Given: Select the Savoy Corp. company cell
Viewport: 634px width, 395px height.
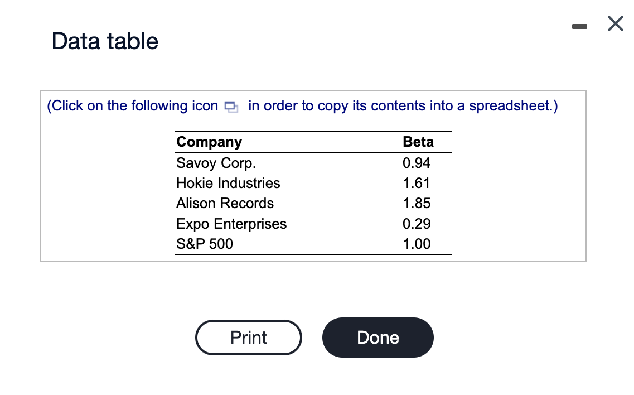Looking at the screenshot, I should tap(216, 163).
